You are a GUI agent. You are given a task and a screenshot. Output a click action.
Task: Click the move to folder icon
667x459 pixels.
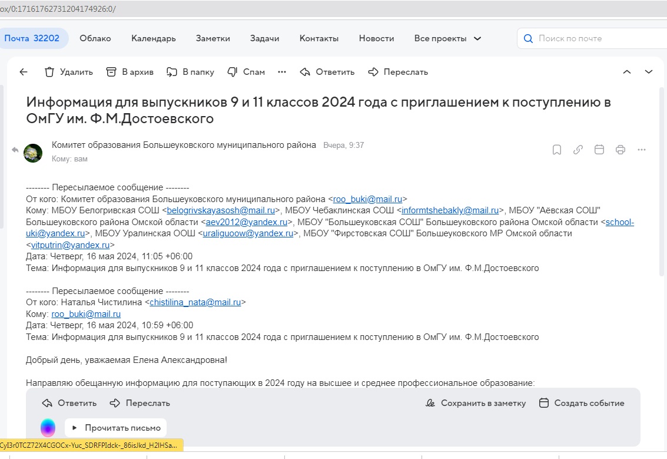tap(171, 72)
